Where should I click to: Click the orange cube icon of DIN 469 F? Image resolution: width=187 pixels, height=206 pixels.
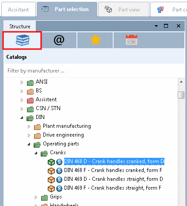click(x=51, y=189)
